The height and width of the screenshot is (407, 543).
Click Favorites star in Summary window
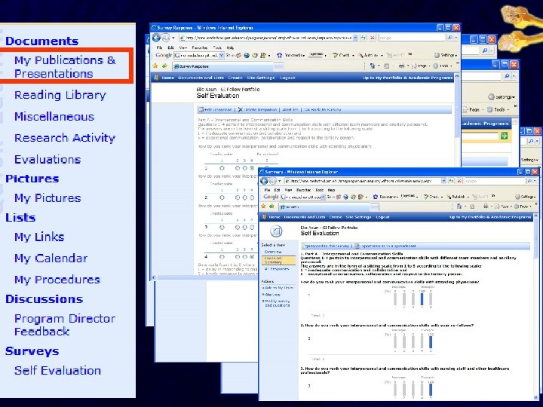click(x=263, y=207)
